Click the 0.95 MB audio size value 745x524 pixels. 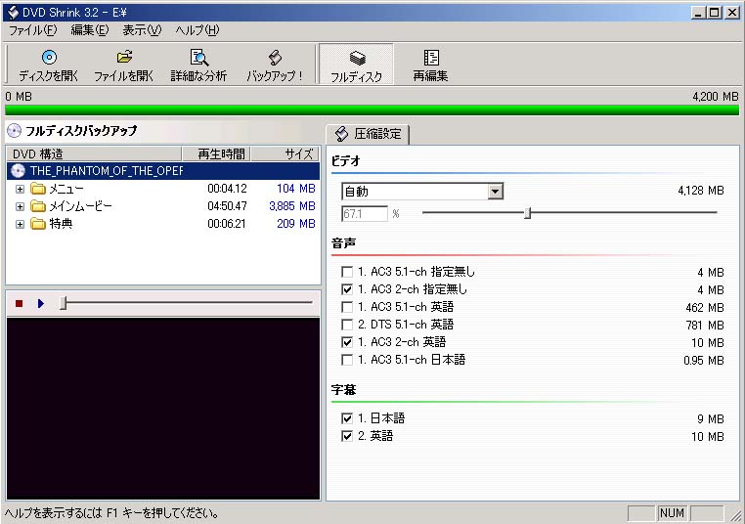pos(704,360)
